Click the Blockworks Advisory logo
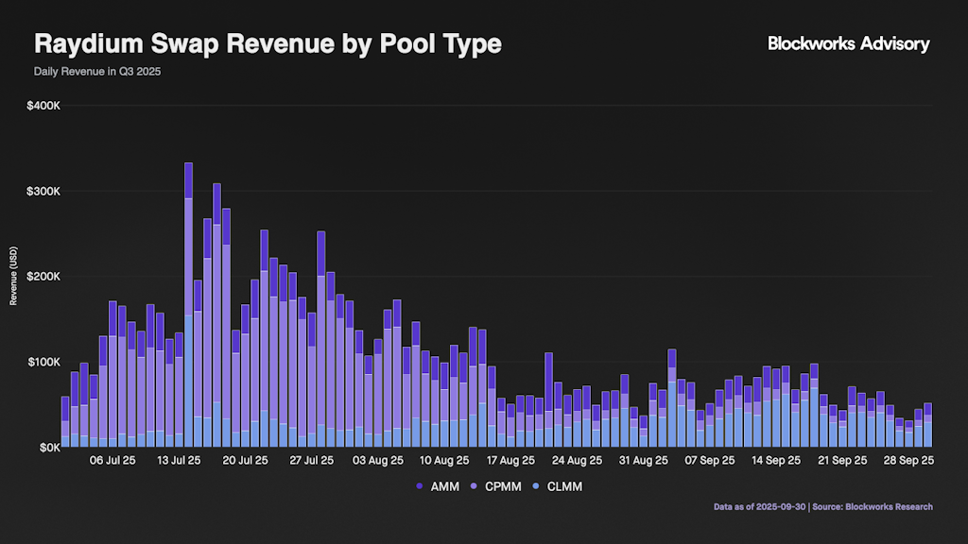Image resolution: width=968 pixels, height=544 pixels. click(x=848, y=43)
